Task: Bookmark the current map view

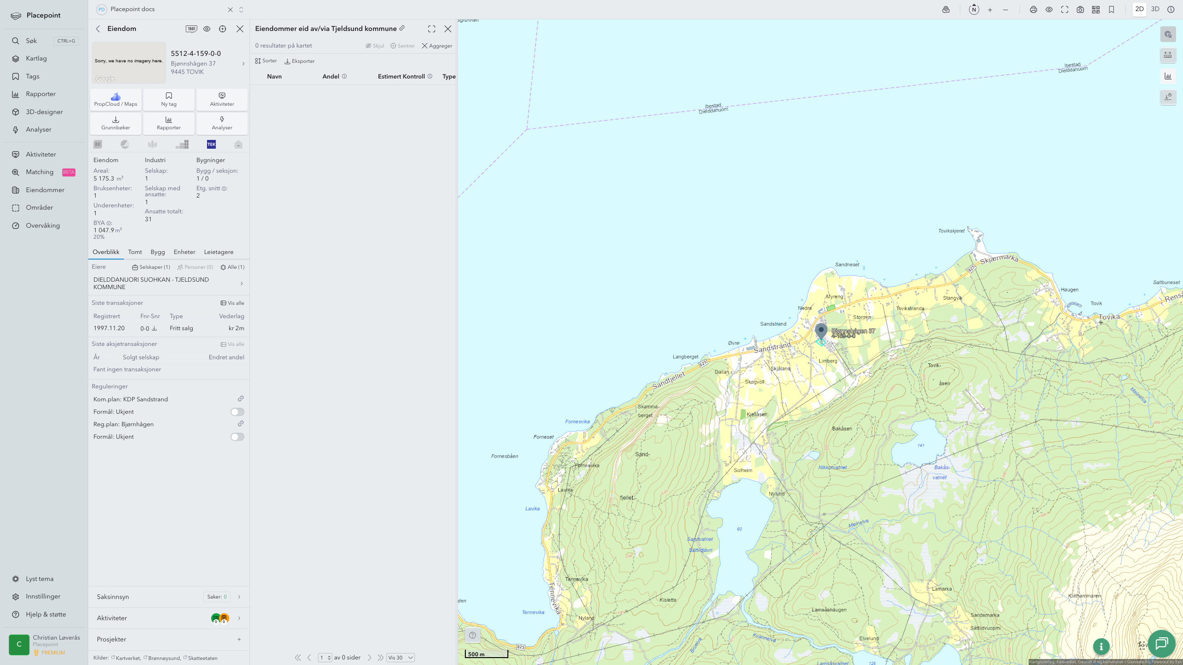Action: click(x=1111, y=10)
